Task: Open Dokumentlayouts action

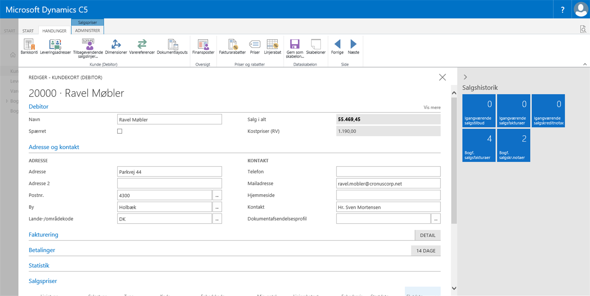Action: point(172,47)
